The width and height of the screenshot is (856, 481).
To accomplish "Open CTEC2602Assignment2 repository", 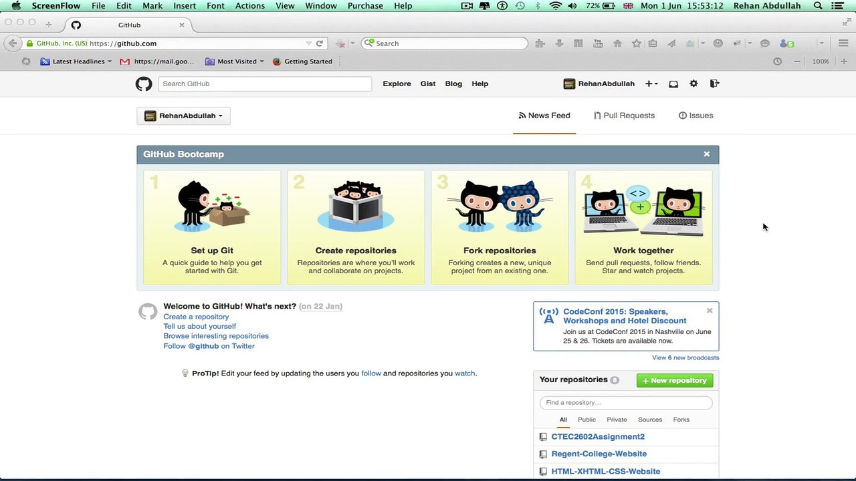I will click(x=598, y=437).
